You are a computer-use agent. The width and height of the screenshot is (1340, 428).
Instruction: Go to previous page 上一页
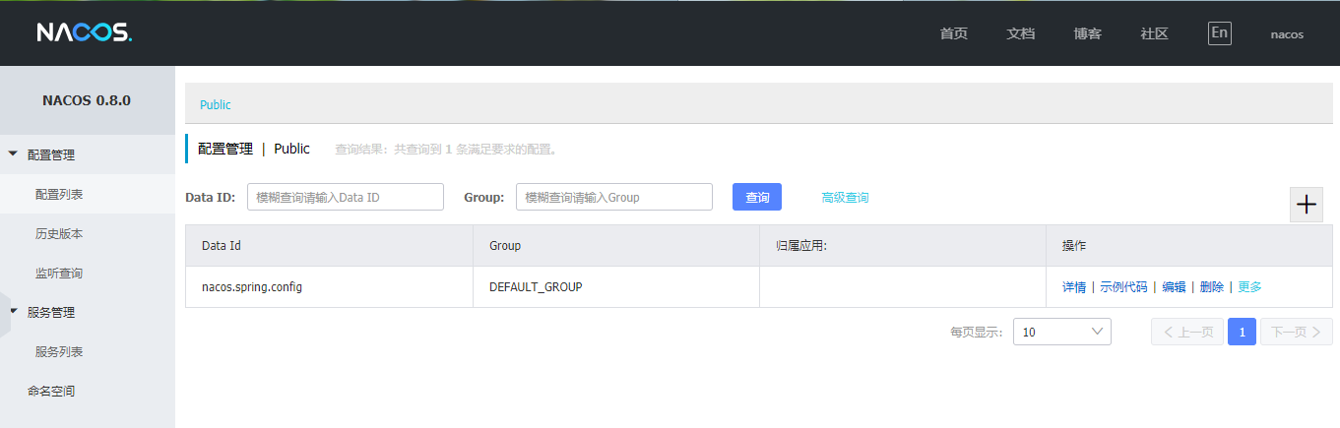coord(1187,332)
